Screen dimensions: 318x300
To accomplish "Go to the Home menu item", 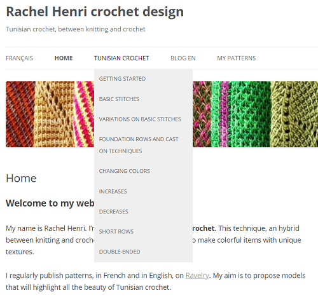I will click(x=64, y=58).
